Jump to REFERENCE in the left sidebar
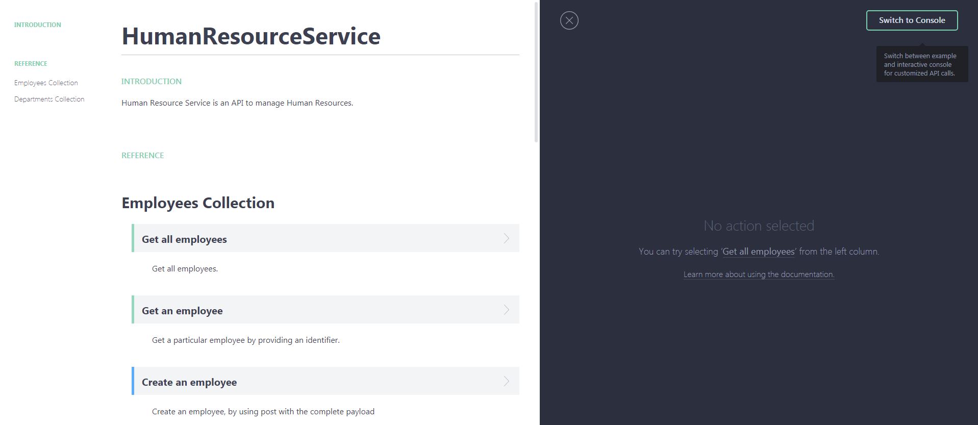Screen dimensions: 978x425 point(31,64)
